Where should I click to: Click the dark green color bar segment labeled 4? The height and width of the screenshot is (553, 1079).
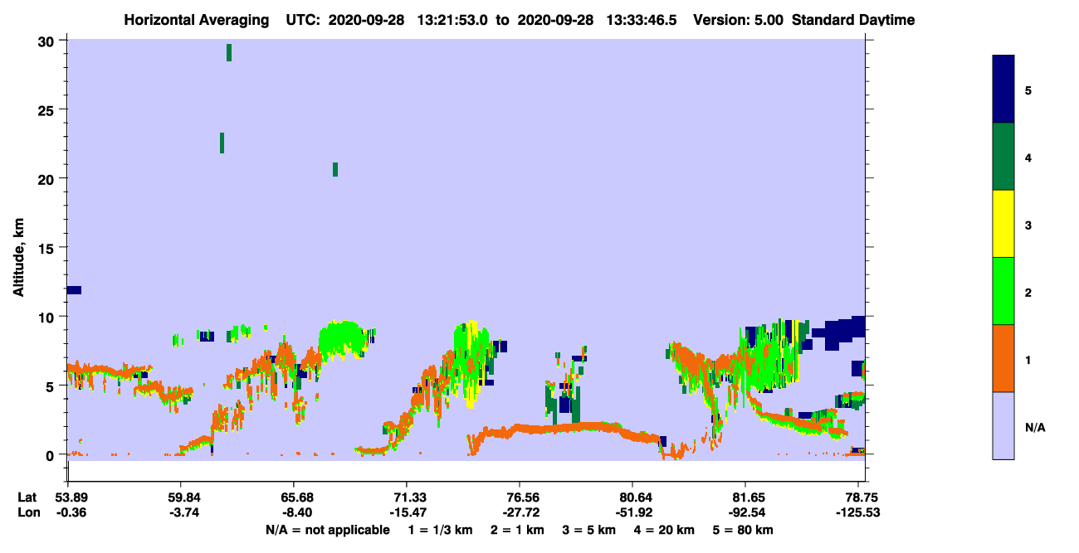point(1003,157)
